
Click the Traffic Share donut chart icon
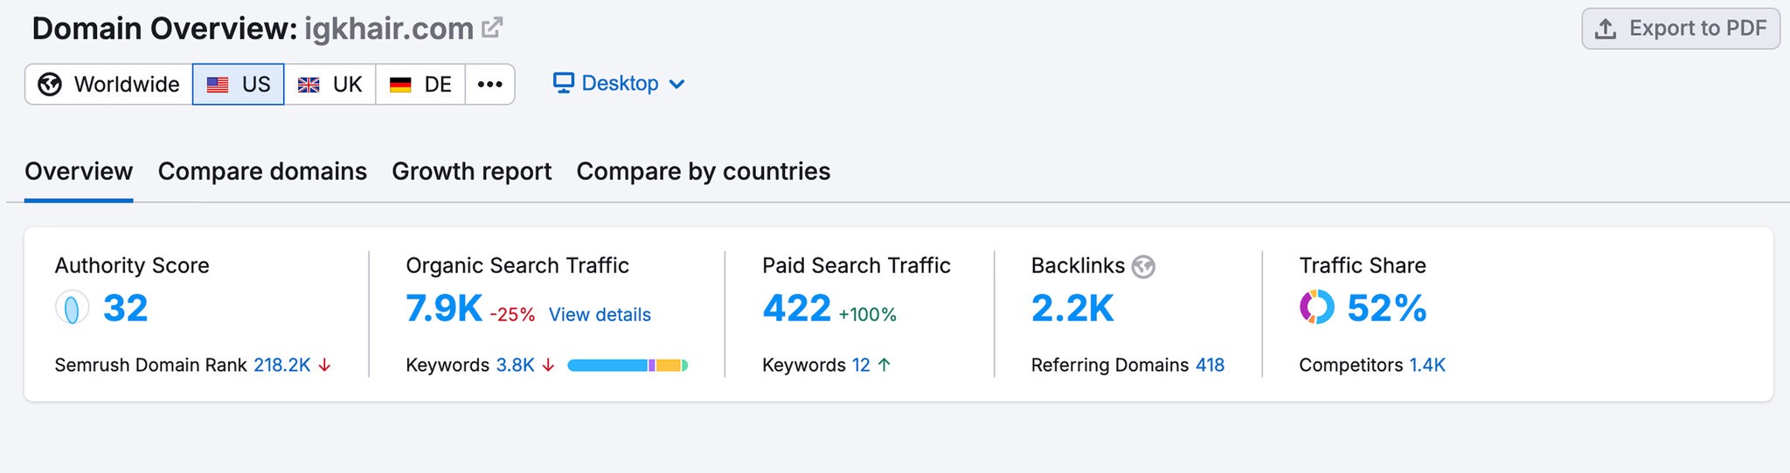(1317, 307)
